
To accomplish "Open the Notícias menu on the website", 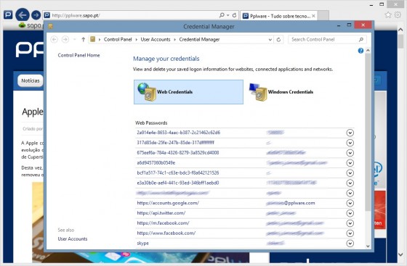I will click(31, 80).
